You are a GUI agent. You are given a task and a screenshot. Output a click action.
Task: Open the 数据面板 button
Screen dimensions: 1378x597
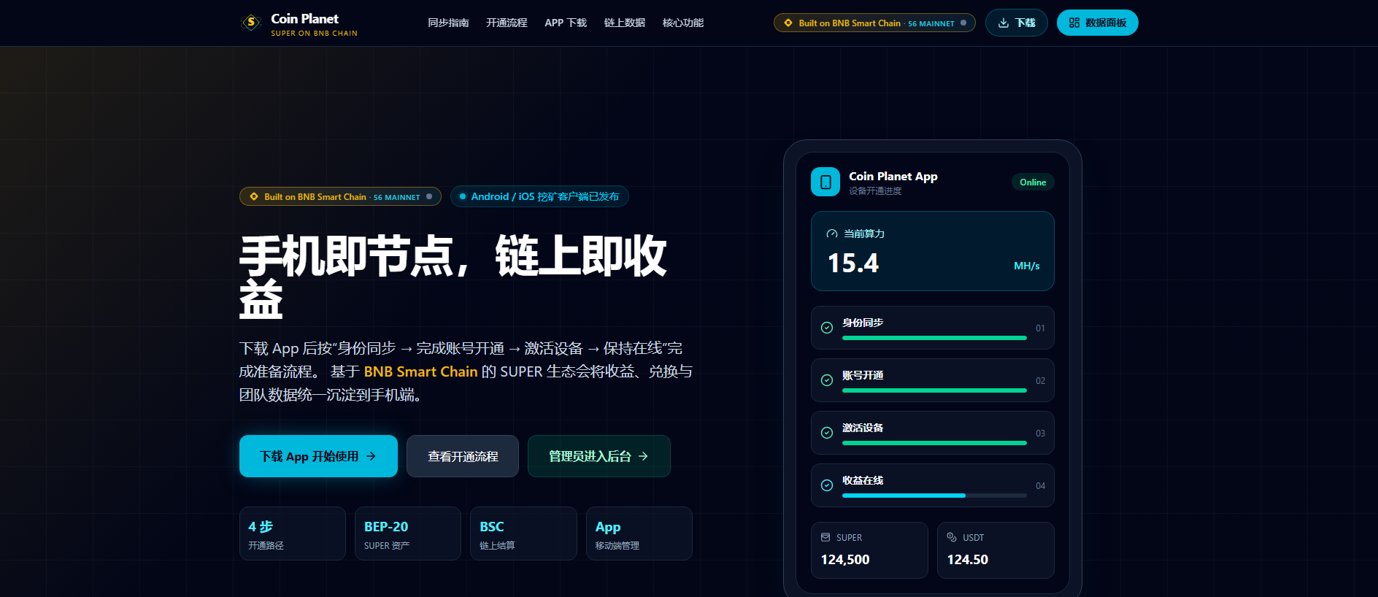pyautogui.click(x=1098, y=23)
